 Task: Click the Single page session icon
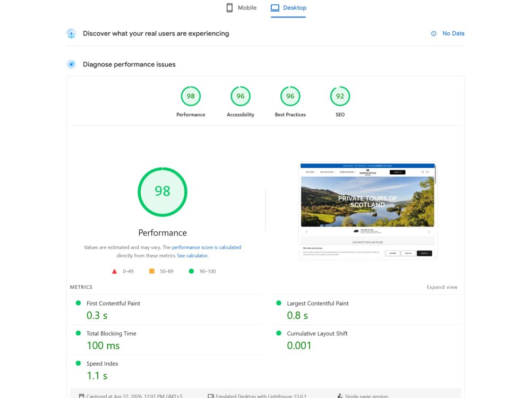(340, 396)
